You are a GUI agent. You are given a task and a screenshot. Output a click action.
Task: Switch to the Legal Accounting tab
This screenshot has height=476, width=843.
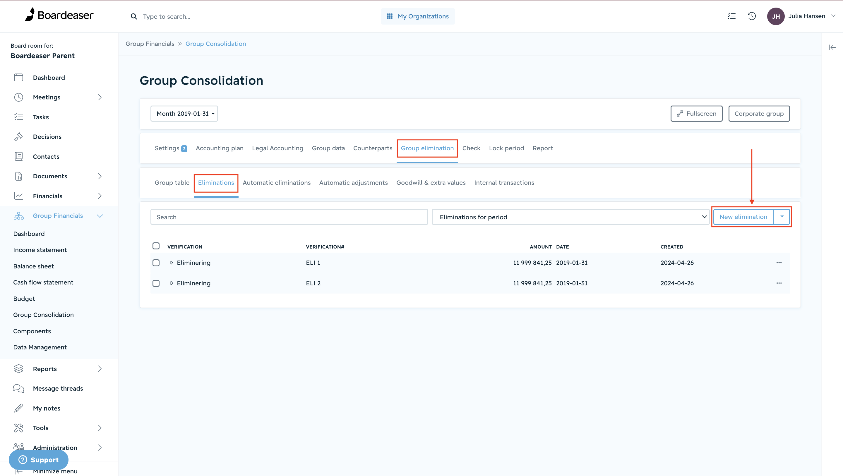[277, 149]
